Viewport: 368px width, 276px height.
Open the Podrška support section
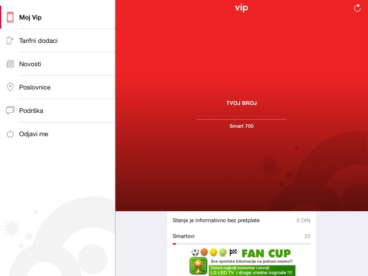pos(58,111)
